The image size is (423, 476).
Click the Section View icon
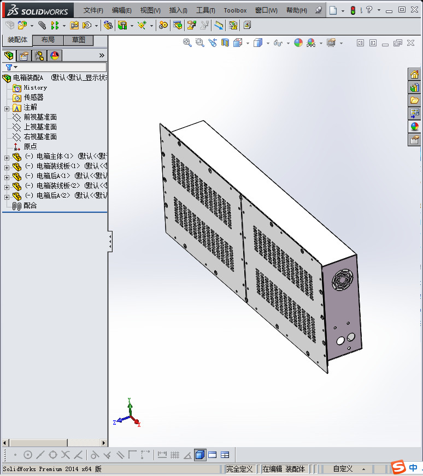coord(225,43)
